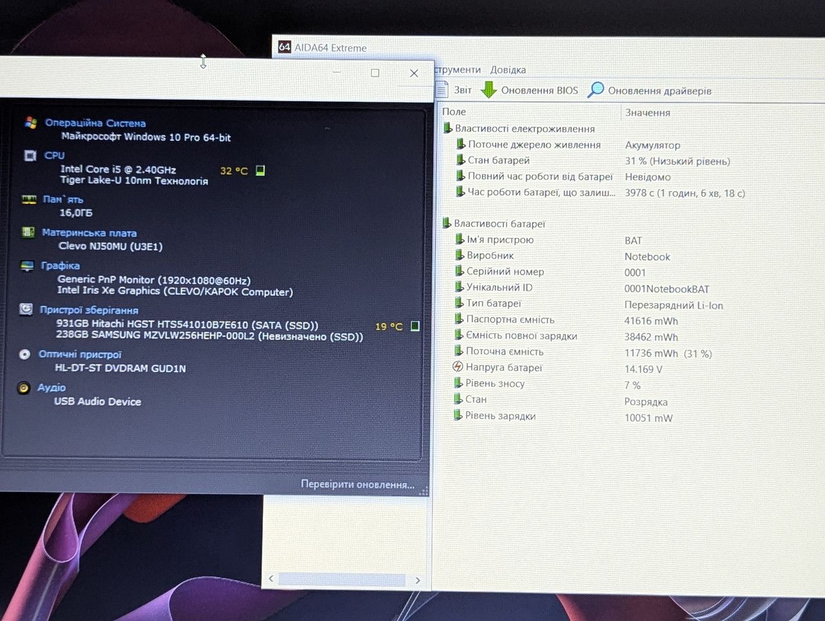Click the driver update magnifier icon

pos(596,90)
